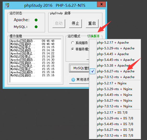
Task: Choose checked php-5.6.27-nts + Apache entry
Action: pyautogui.click(x=115, y=71)
